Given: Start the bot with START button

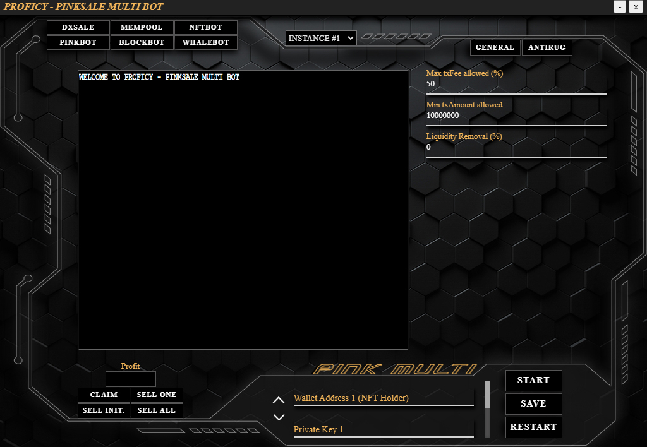Looking at the screenshot, I should pyautogui.click(x=533, y=380).
